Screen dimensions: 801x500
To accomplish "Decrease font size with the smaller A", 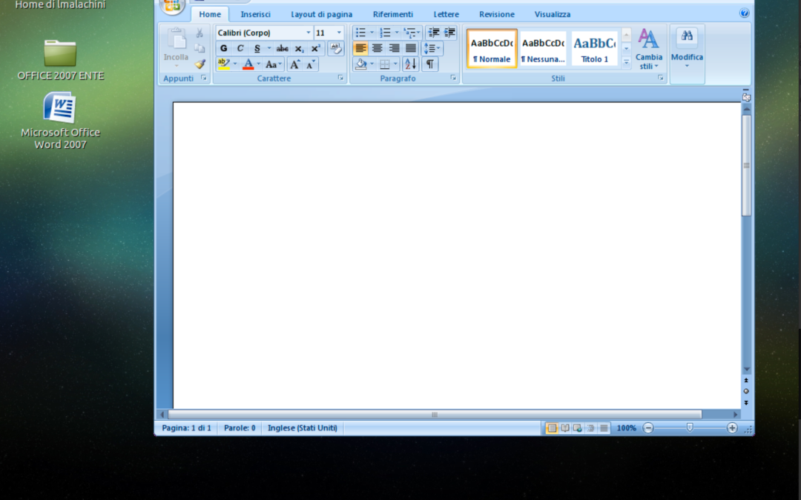I will tap(311, 64).
